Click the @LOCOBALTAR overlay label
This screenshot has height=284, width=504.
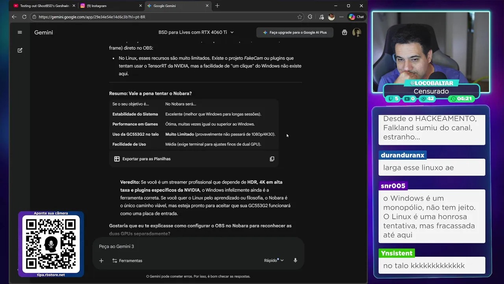(x=432, y=83)
